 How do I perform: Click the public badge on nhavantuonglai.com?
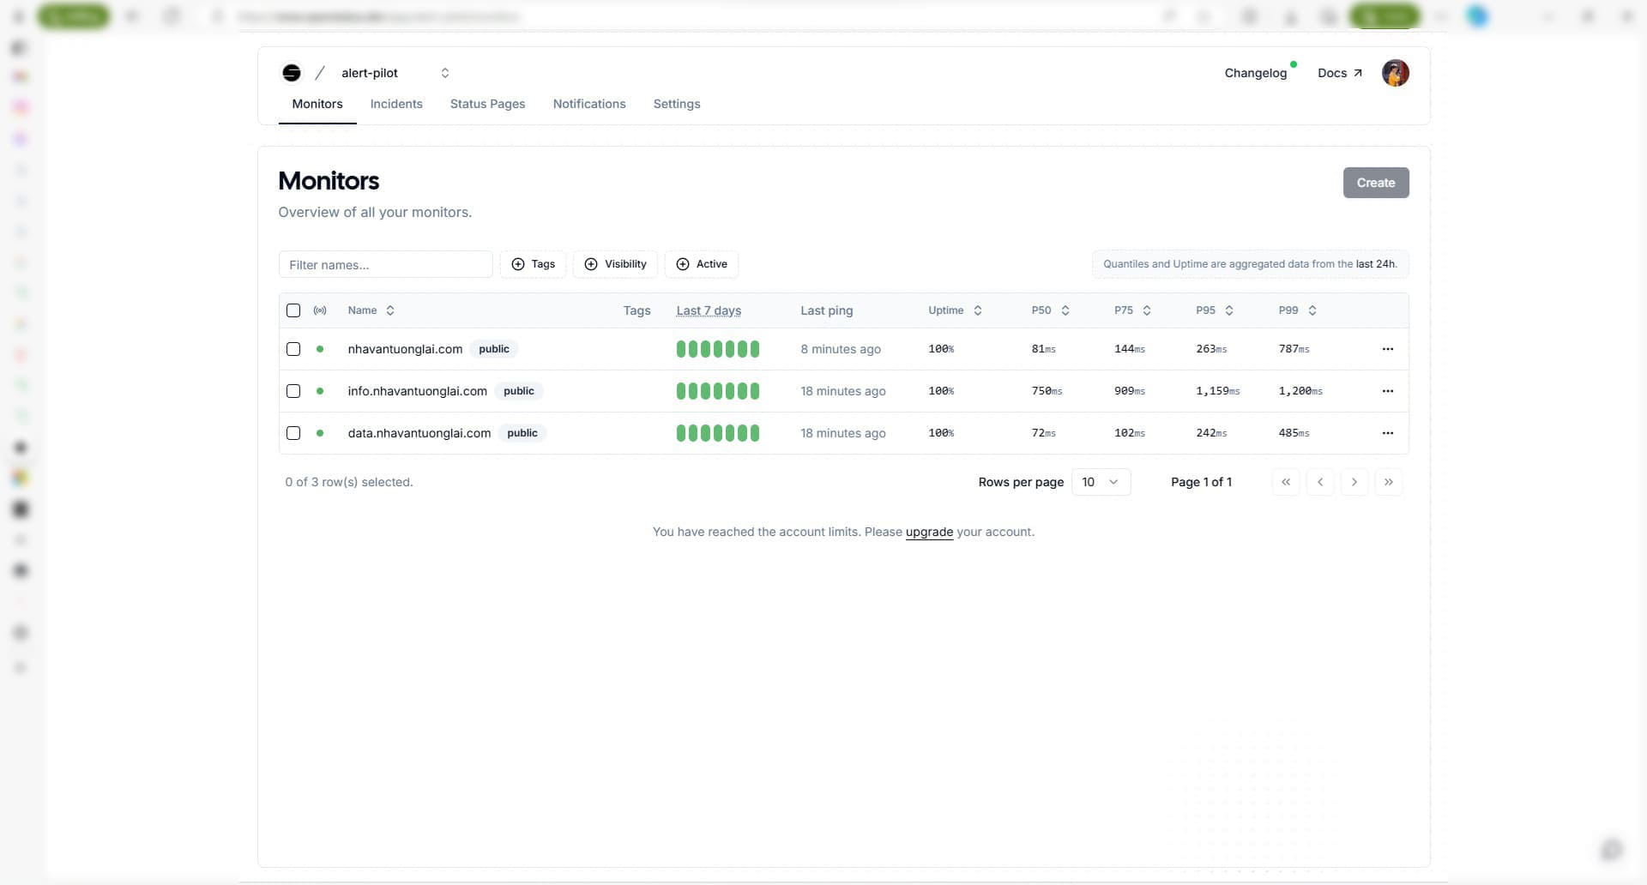point(494,349)
